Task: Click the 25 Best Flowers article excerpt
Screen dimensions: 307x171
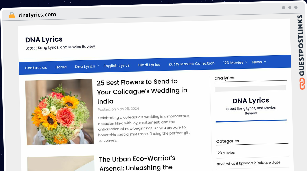Action: (144, 128)
